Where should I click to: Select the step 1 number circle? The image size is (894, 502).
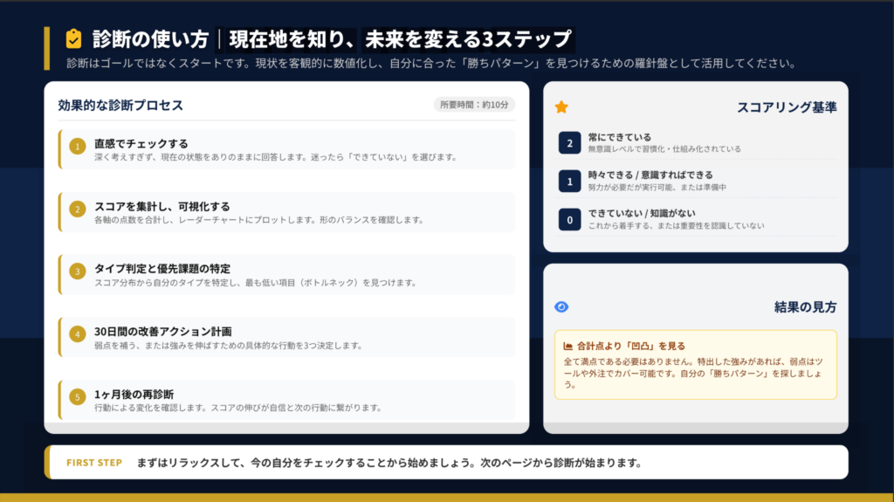[x=78, y=147]
